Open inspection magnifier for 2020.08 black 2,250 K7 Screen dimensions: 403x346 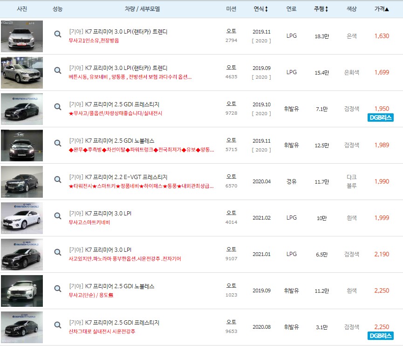(58, 325)
